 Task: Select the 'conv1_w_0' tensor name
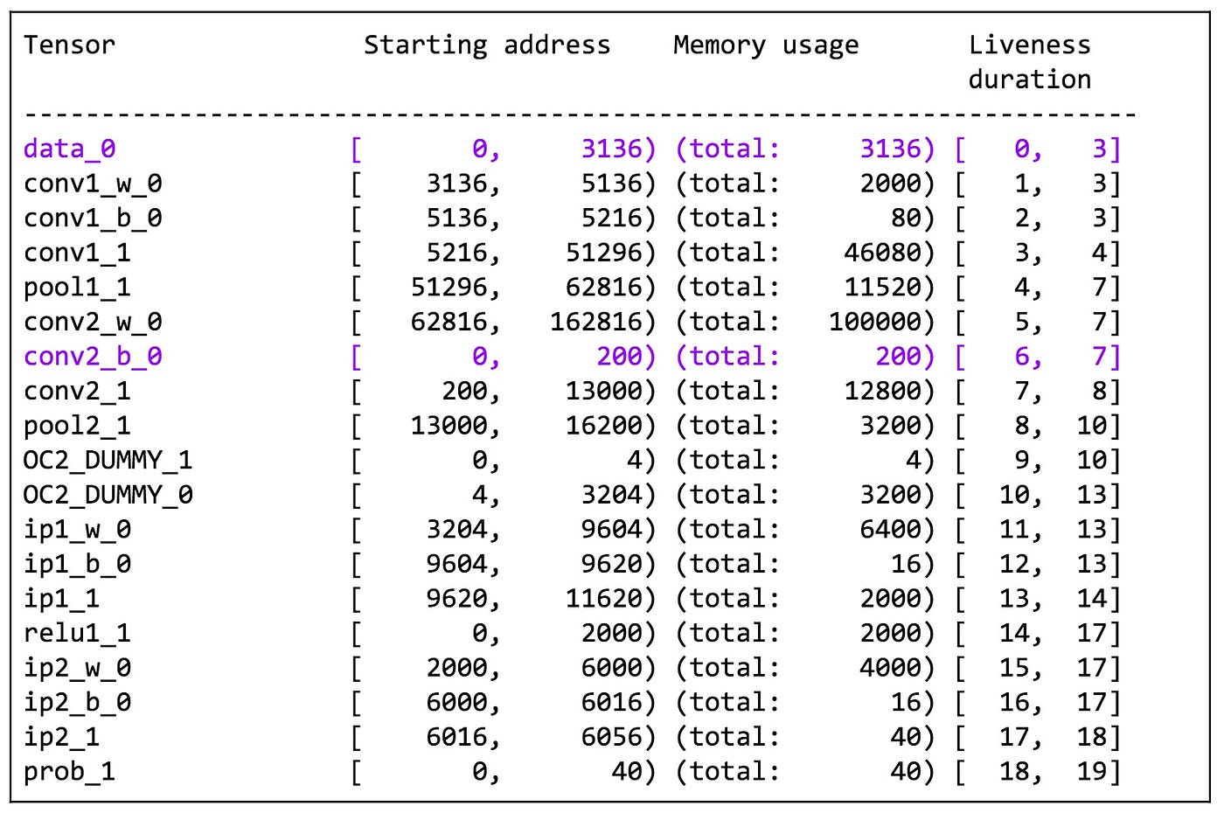pyautogui.click(x=93, y=184)
